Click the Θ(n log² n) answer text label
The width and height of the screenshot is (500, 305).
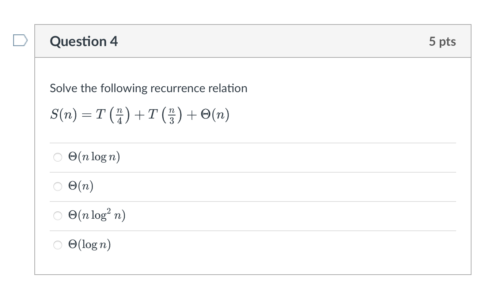tap(97, 215)
